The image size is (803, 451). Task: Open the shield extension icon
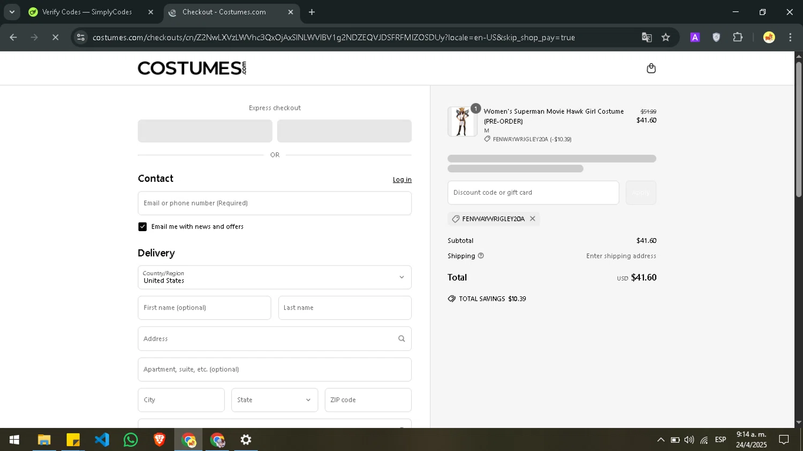716,37
